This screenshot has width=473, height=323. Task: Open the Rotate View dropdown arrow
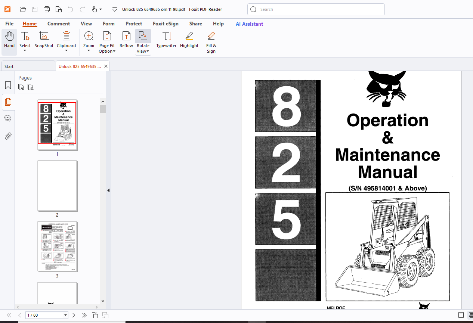pyautogui.click(x=148, y=52)
